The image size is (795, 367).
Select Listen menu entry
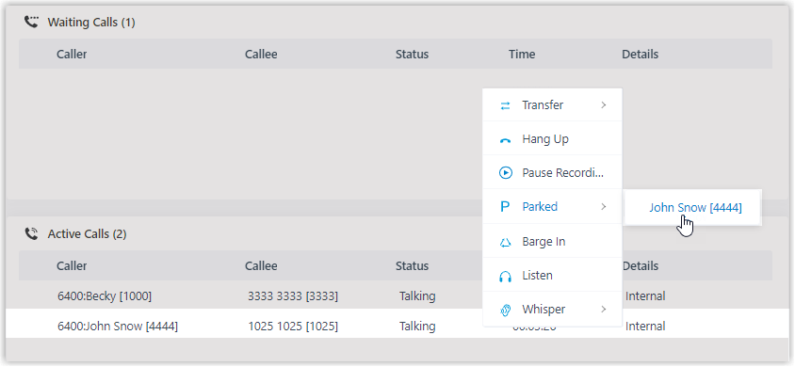552,276
